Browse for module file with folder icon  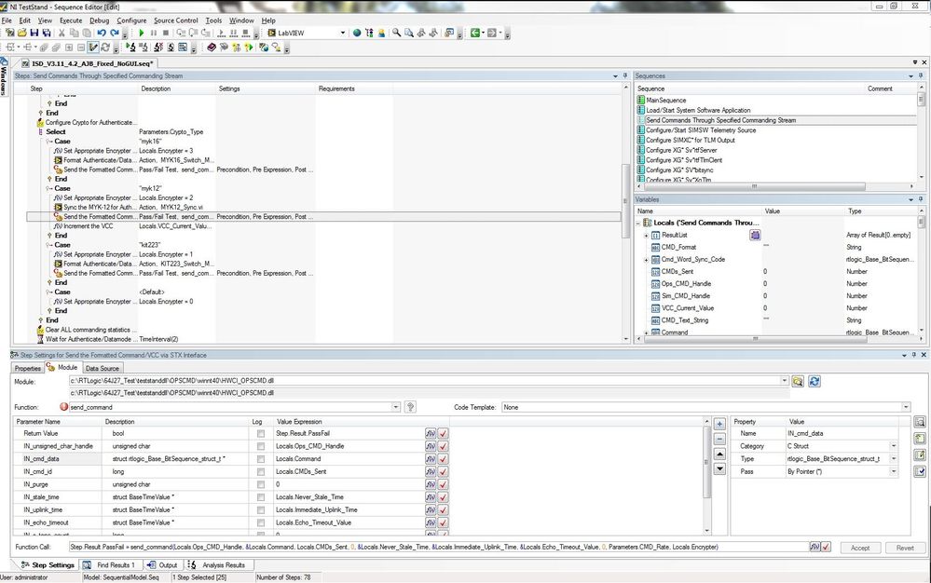pos(798,381)
